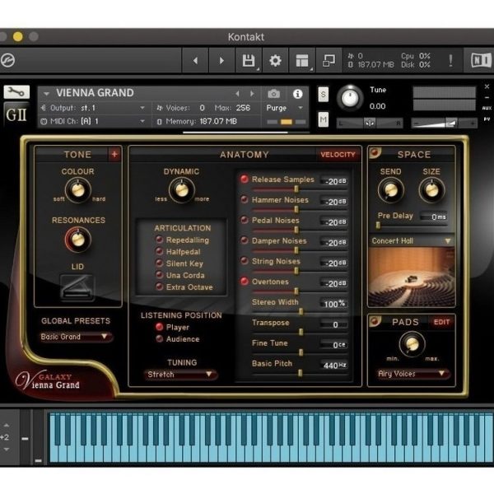
Task: Click the Space Send knob
Action: click(x=391, y=190)
